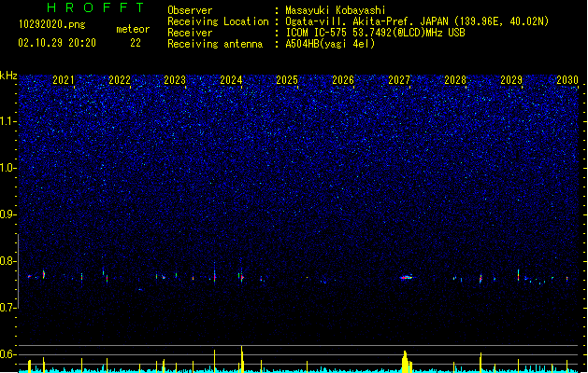Click the 0.8 kHz axis label
Viewport: 588px width, 373px height.
pos(7,261)
